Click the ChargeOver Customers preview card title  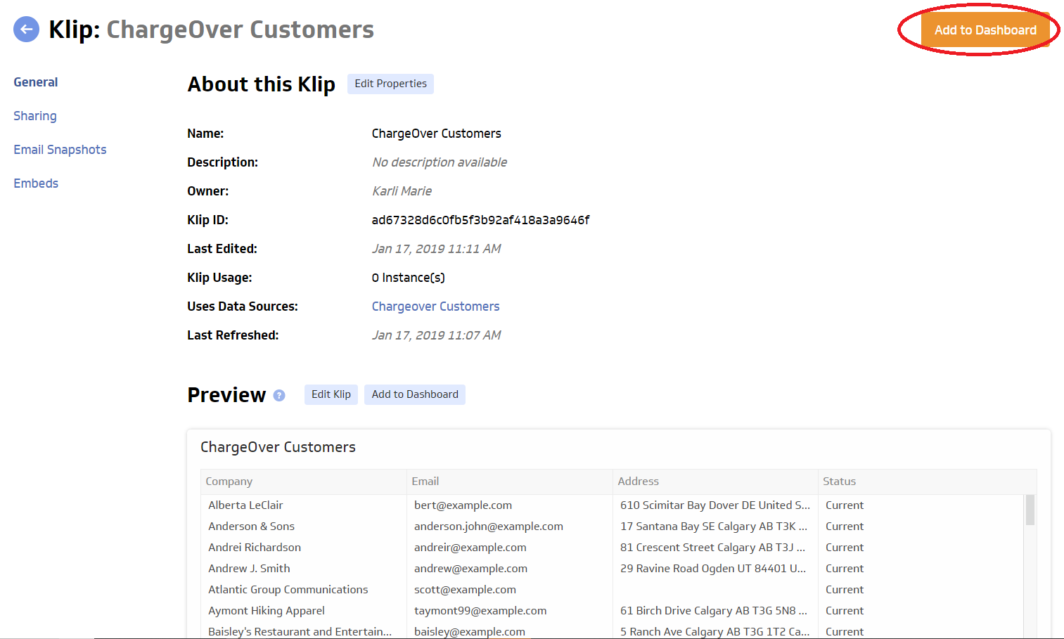click(x=278, y=447)
